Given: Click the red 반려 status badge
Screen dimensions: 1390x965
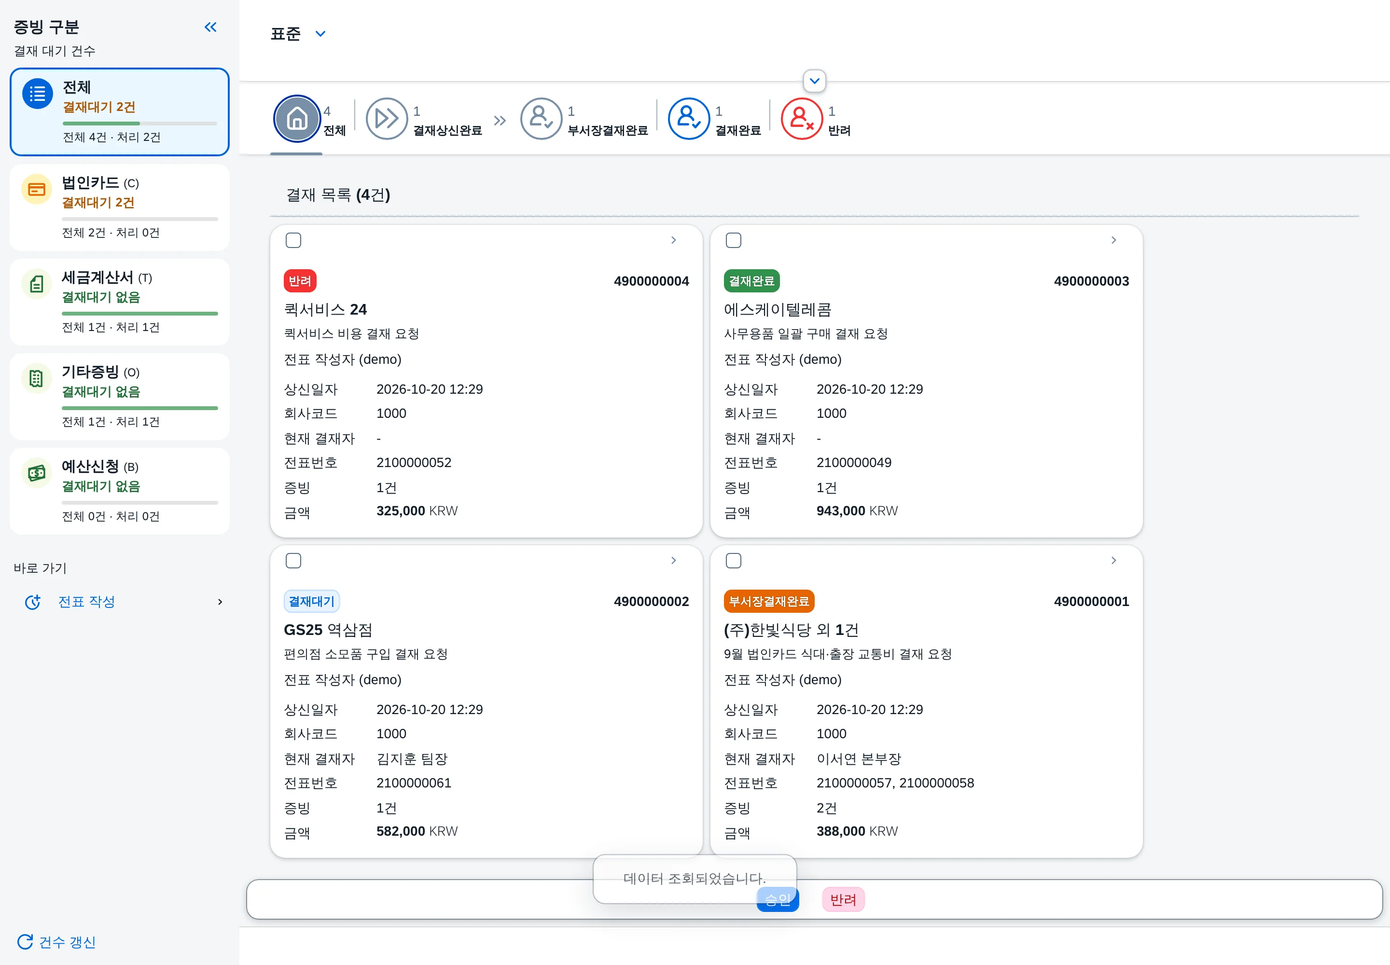Looking at the screenshot, I should 300,281.
